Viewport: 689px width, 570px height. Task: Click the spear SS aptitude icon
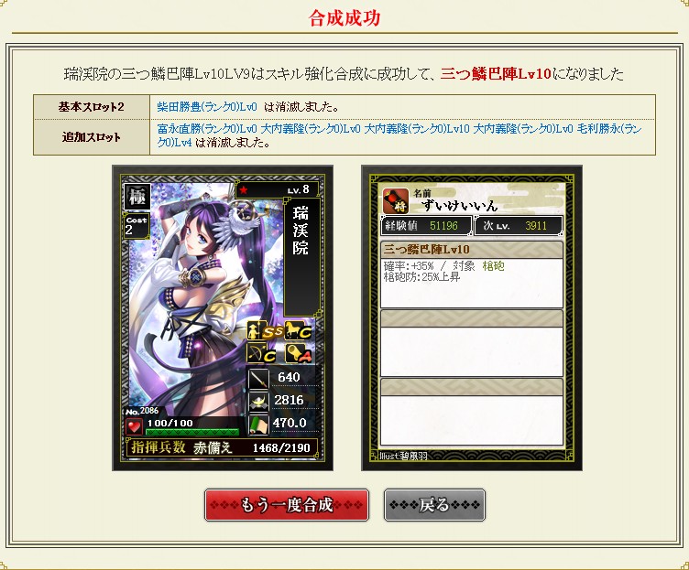pos(265,331)
